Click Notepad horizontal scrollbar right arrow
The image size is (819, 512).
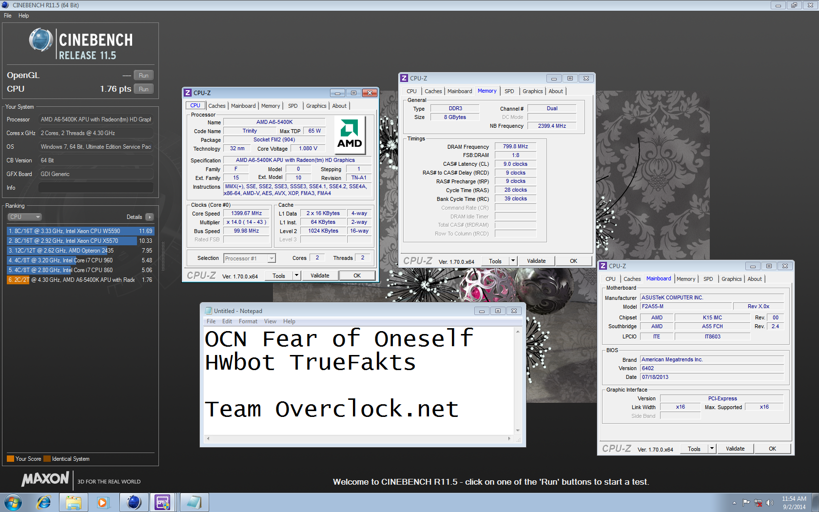click(x=509, y=438)
